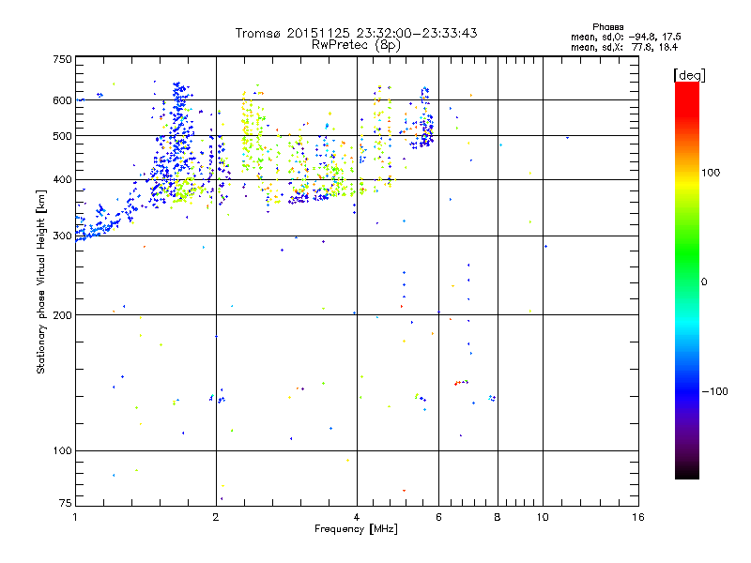751x563 pixels.
Task: Click the plot title 'Tromsø 20151125 23:32:00-23:33:43'
Action: (x=356, y=33)
